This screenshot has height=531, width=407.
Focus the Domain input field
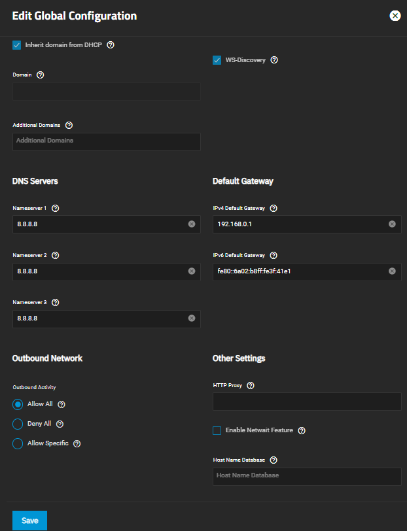[107, 92]
